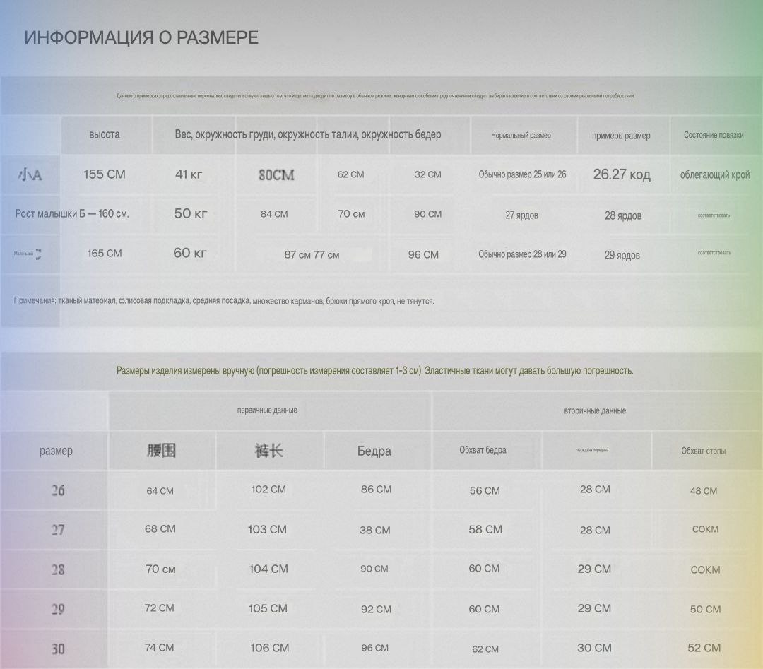Click the size 30 row label

[x=57, y=648]
